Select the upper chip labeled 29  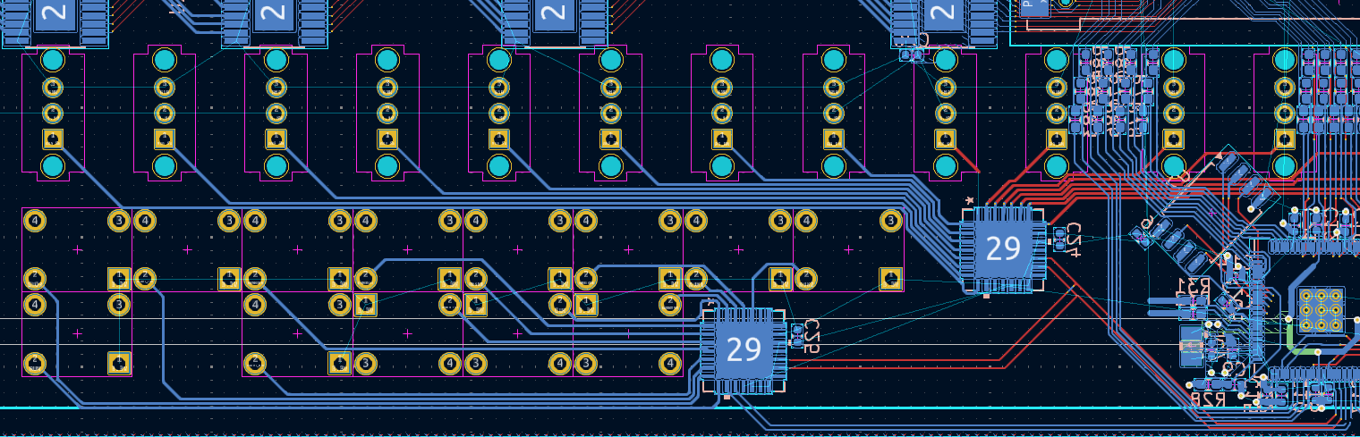(1002, 249)
